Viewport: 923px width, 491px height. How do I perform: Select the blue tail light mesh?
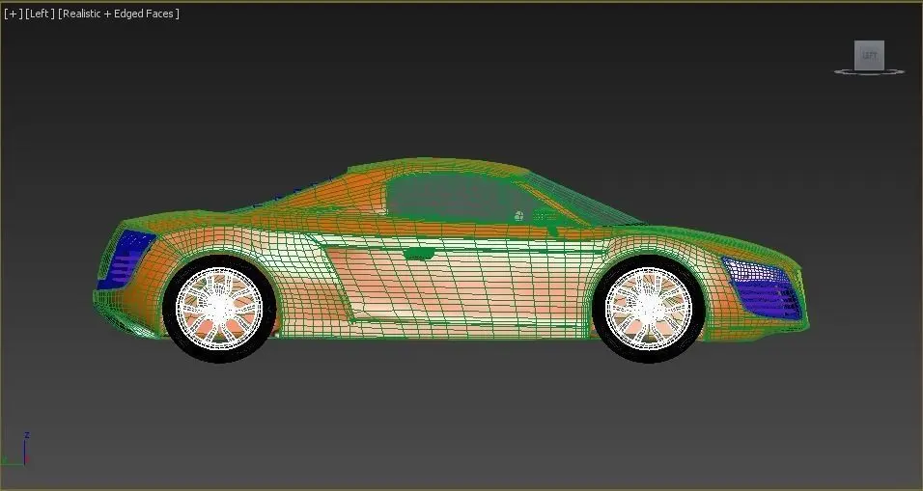(x=125, y=259)
